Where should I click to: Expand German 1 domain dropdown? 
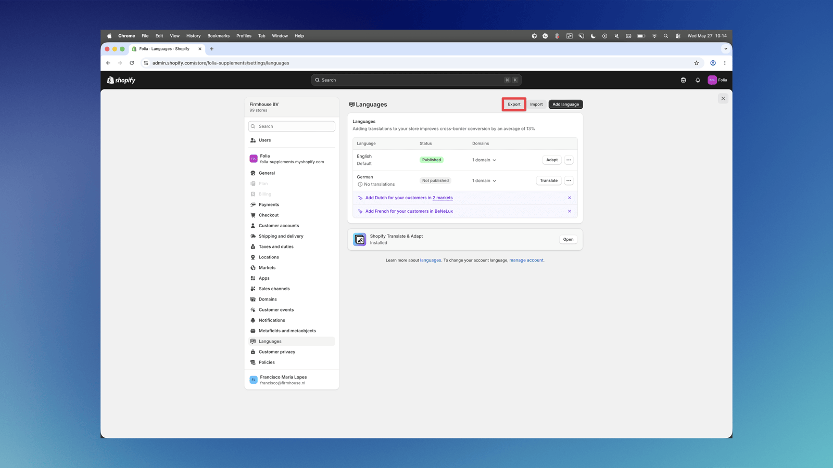coord(484,180)
